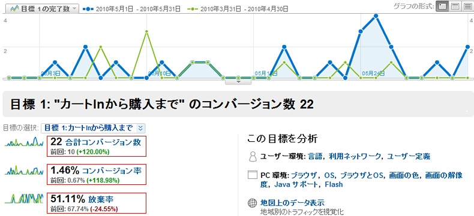Click the 05月3日 axis date label
The height and width of the screenshot is (216, 474).
click(50, 73)
